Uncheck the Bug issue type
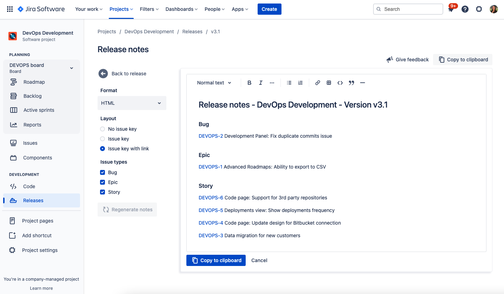The image size is (504, 294). (x=102, y=172)
